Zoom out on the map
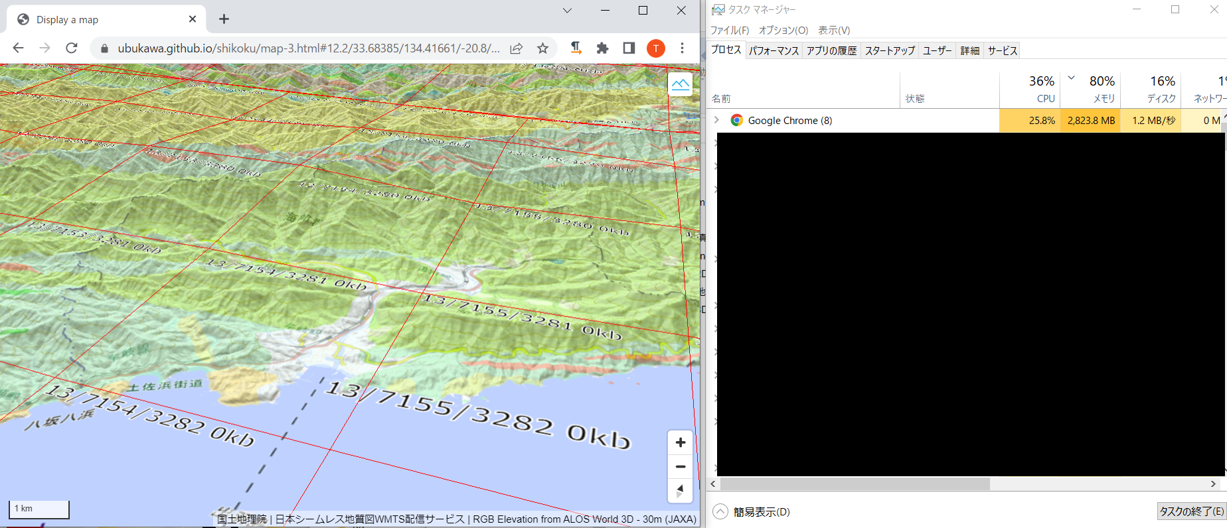Viewport: 1227px width, 528px height. [680, 467]
